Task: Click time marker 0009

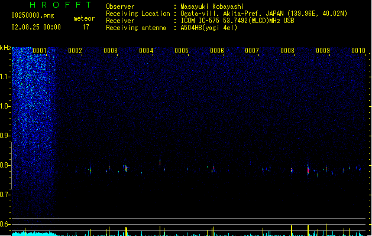Action: click(323, 51)
